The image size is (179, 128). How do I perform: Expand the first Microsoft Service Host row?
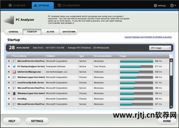point(9,61)
